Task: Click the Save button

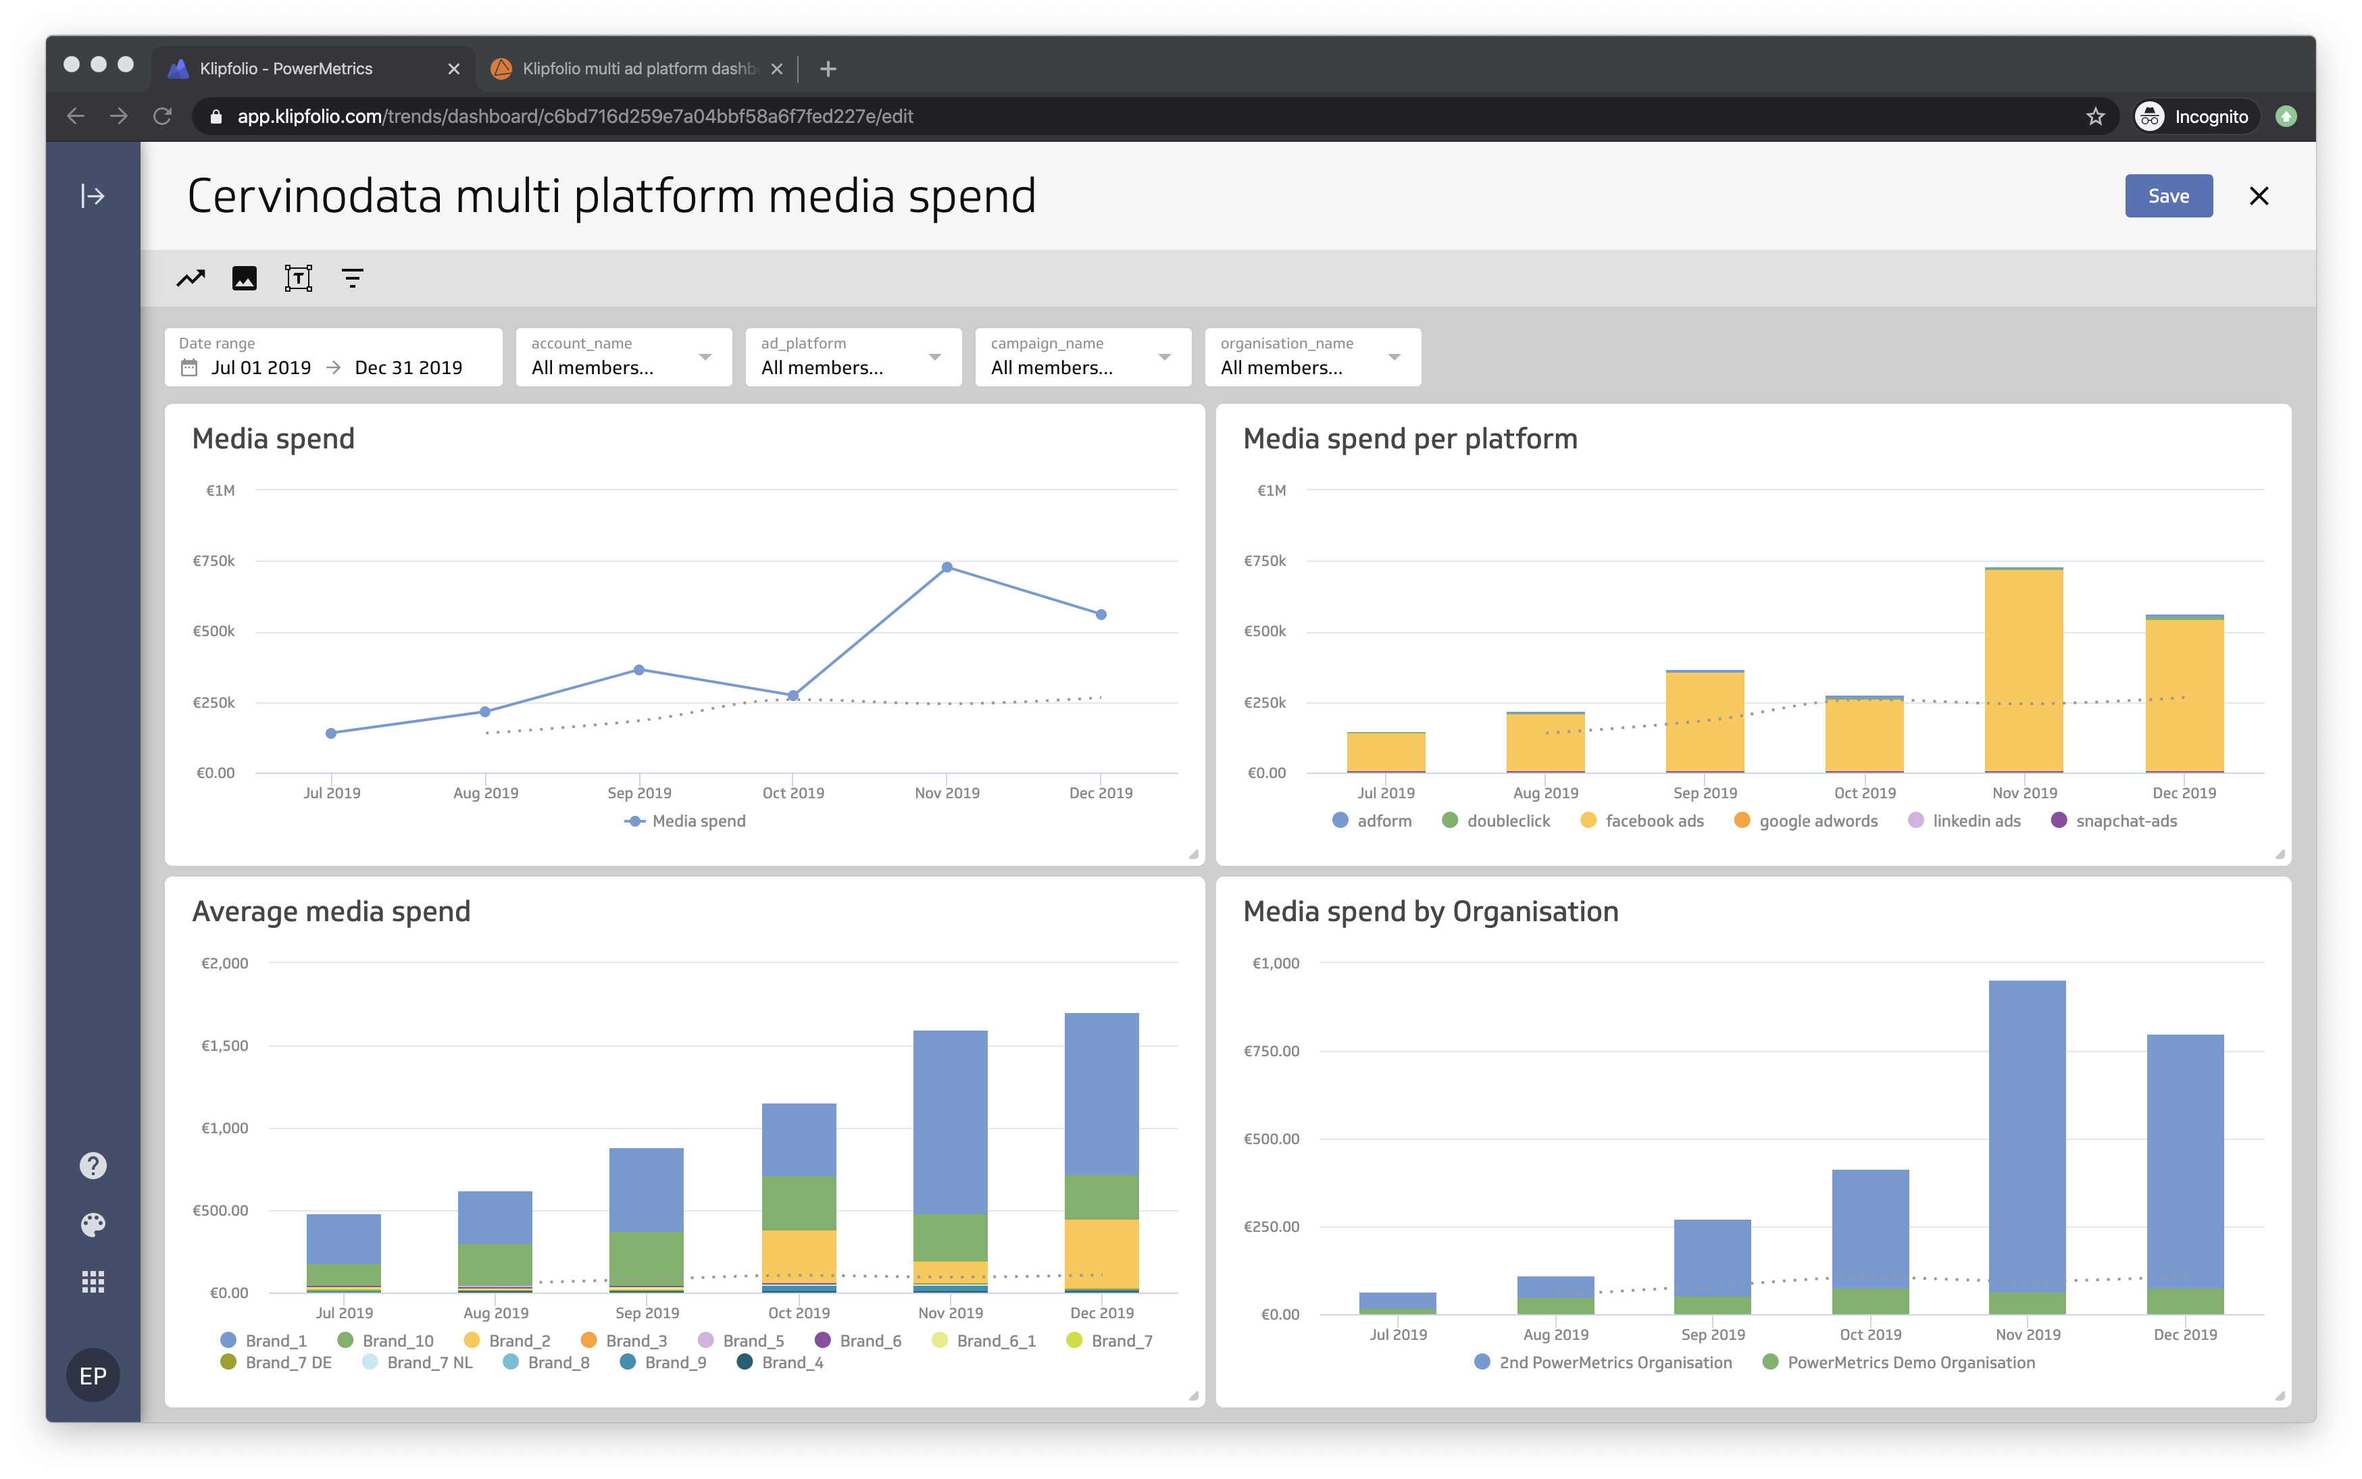Action: coord(2167,196)
